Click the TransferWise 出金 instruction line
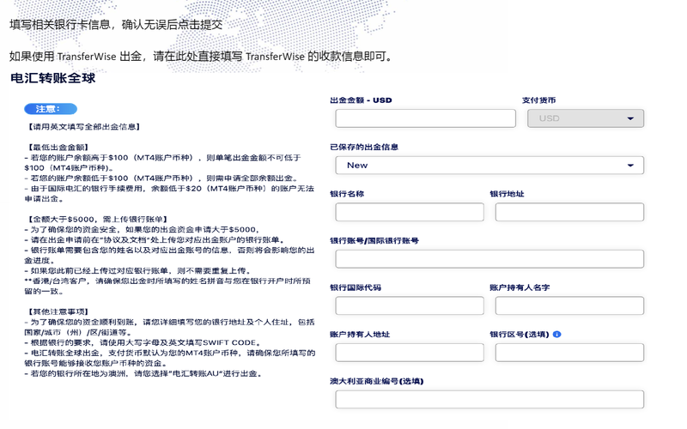 tap(202, 57)
